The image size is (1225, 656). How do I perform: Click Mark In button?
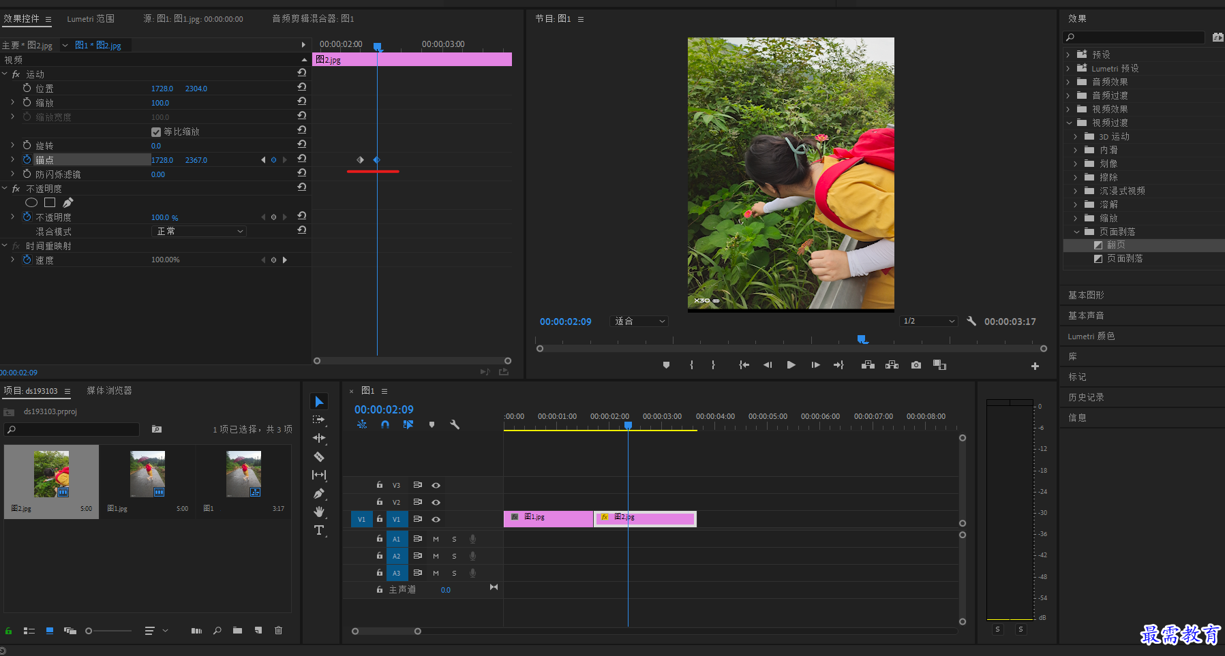691,365
